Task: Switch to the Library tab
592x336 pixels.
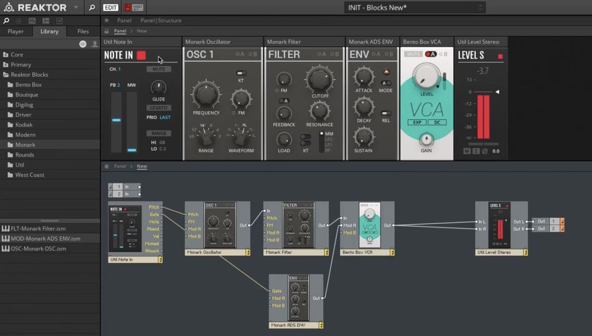Action: tap(49, 31)
